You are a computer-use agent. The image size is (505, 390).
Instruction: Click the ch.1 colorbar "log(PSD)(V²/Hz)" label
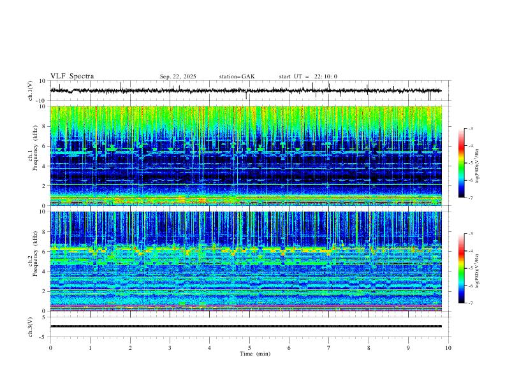click(x=478, y=166)
